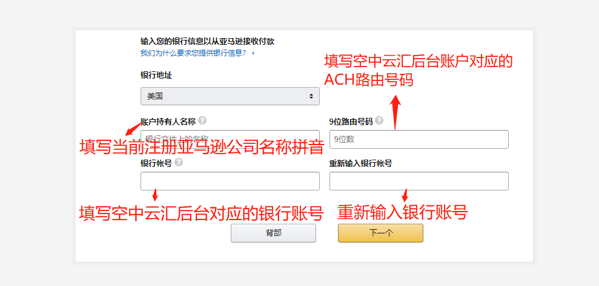Screen dimensions: 599x286
Task: Click the 重新输入银行帐号 label text
Action: tap(360, 163)
